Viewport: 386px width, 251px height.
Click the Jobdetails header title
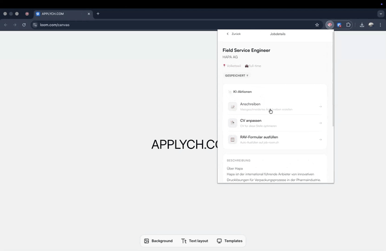coord(277,34)
